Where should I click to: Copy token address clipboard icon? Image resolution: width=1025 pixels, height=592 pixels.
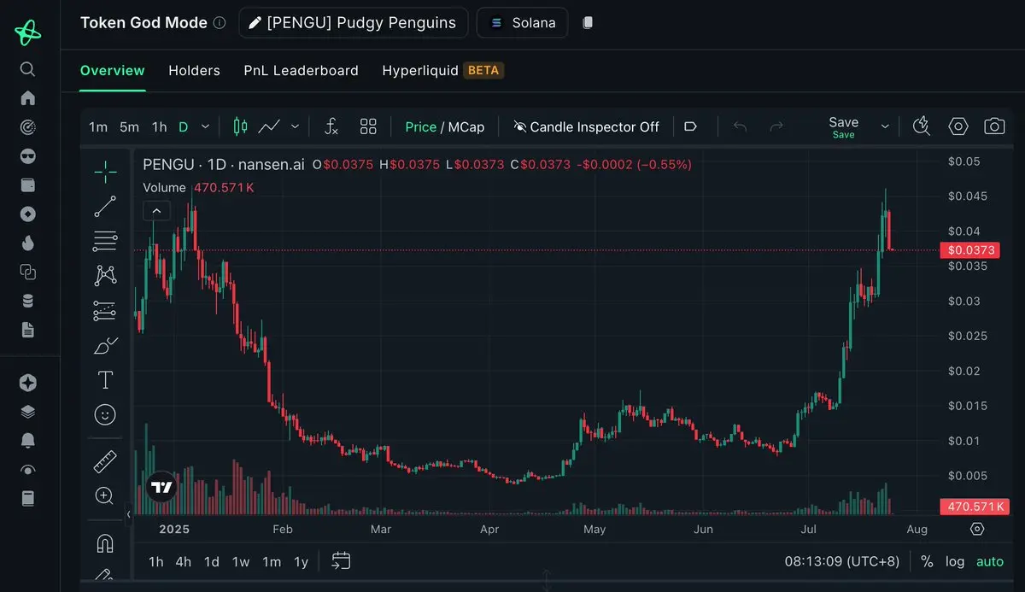(x=588, y=23)
